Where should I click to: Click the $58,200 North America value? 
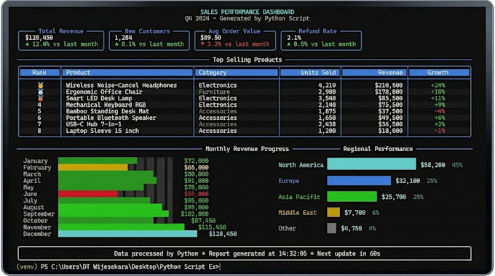click(x=433, y=165)
